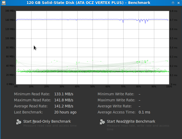Click the disk icon in title bar
This screenshot has height=139, width=182.
click(4, 3)
